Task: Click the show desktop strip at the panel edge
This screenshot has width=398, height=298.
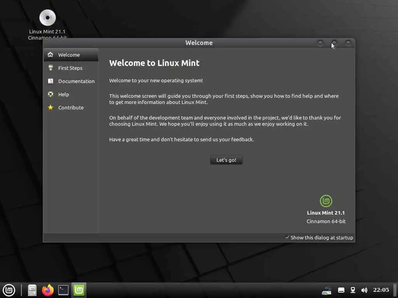Action: point(395,290)
